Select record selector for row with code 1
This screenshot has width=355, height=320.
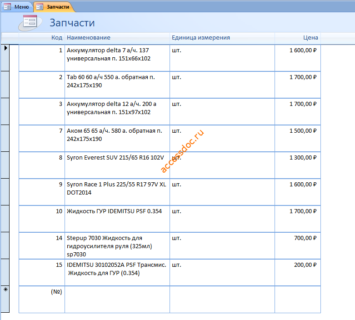(5, 58)
